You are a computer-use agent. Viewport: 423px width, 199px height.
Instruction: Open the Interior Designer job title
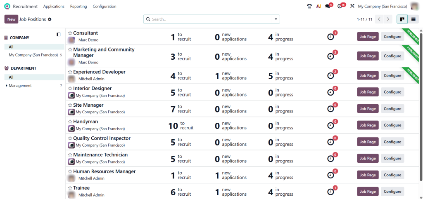92,89
